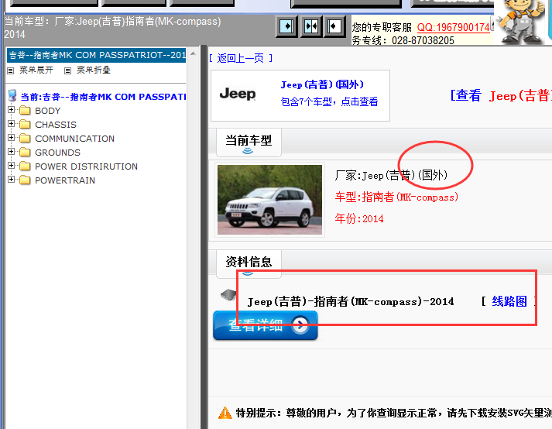Click the tree panel scroll-up arrow

193,53
